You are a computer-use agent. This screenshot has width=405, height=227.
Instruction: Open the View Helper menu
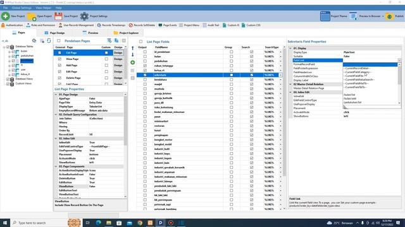44,8
